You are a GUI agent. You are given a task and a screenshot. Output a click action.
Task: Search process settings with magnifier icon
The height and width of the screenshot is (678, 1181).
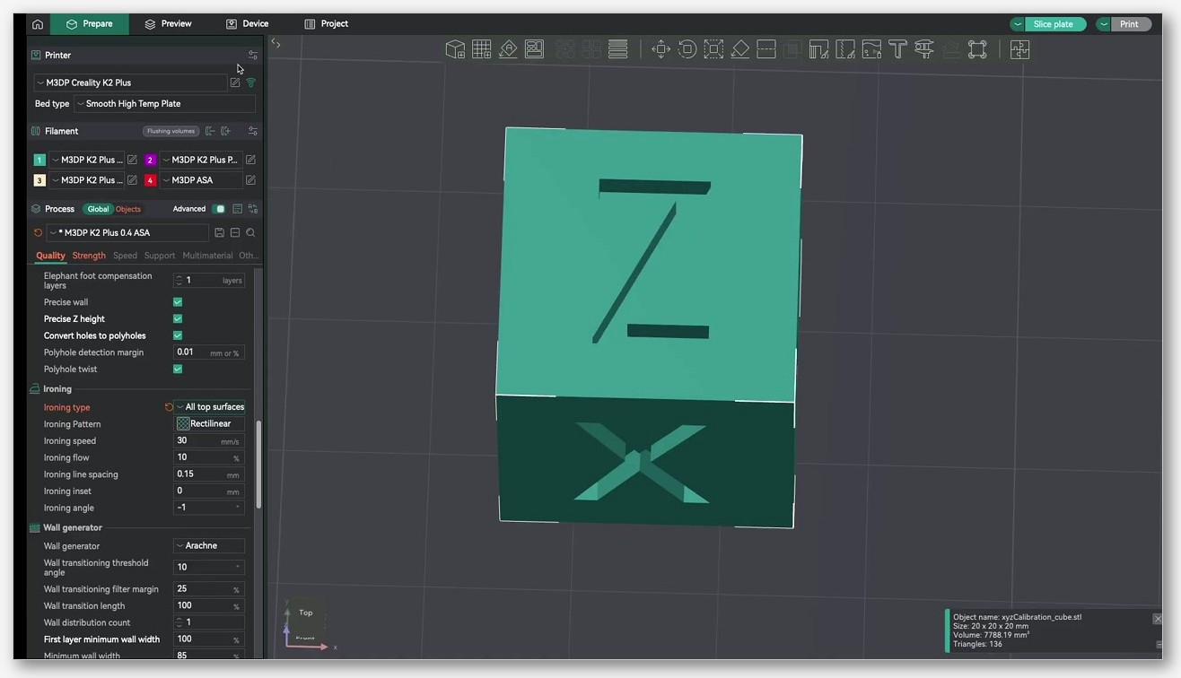point(250,232)
